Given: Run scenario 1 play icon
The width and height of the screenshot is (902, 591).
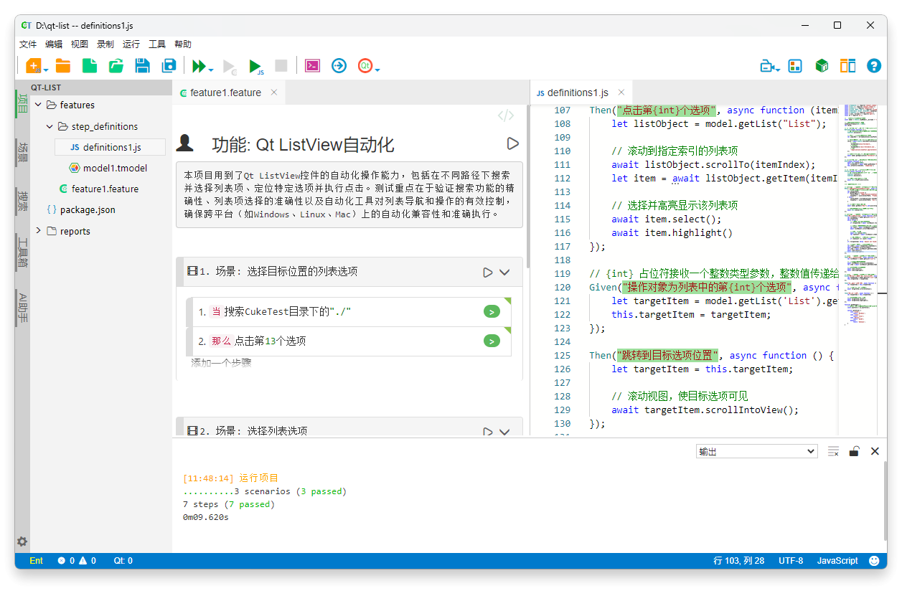Looking at the screenshot, I should click(x=488, y=273).
